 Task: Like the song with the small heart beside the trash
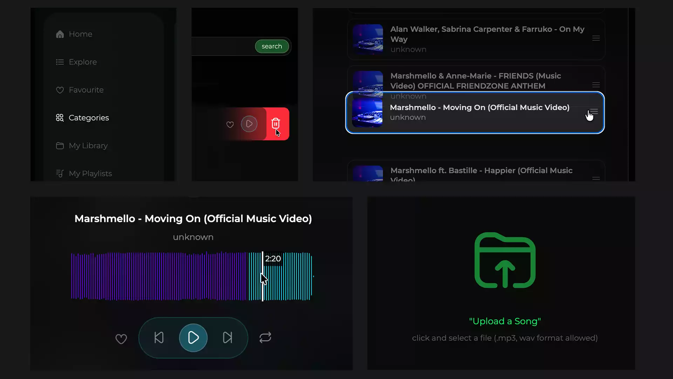click(230, 125)
